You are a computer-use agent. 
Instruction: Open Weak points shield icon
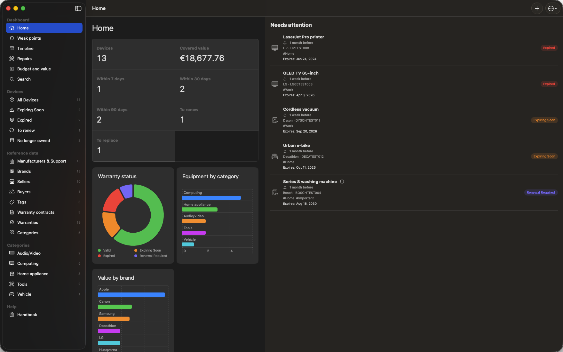12,38
